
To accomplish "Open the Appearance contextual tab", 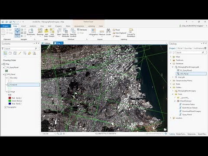I will (x=79, y=26).
